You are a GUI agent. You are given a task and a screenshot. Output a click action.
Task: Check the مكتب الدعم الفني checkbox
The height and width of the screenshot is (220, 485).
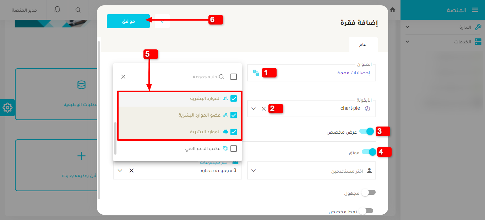click(x=233, y=148)
